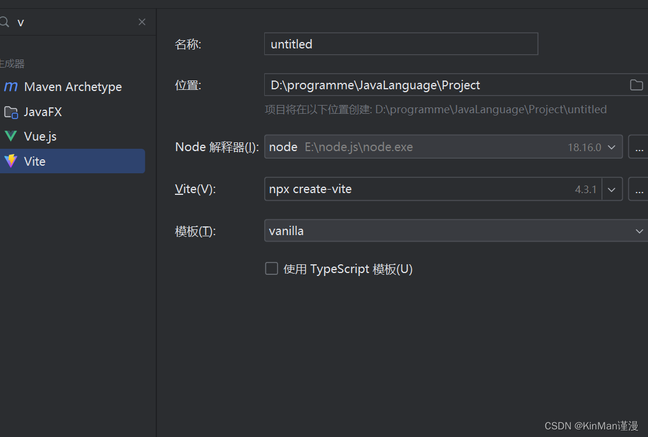Expand the Vite package dropdown arrow
Viewport: 648px width, 437px height.
[x=612, y=190]
